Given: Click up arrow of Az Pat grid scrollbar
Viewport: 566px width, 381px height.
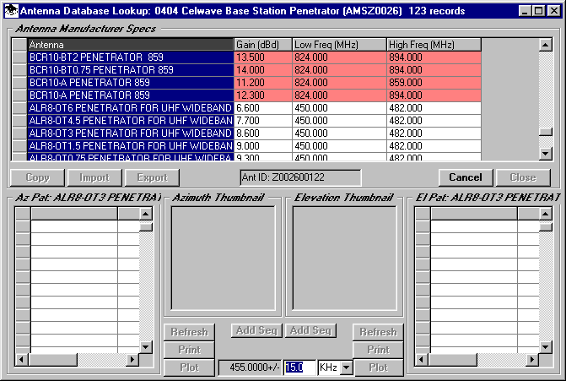Looking at the screenshot, I should pyautogui.click(x=145, y=214).
